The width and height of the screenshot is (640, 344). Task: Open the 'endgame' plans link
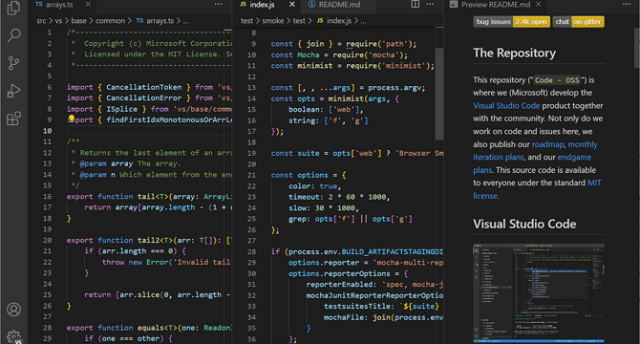[574, 157]
